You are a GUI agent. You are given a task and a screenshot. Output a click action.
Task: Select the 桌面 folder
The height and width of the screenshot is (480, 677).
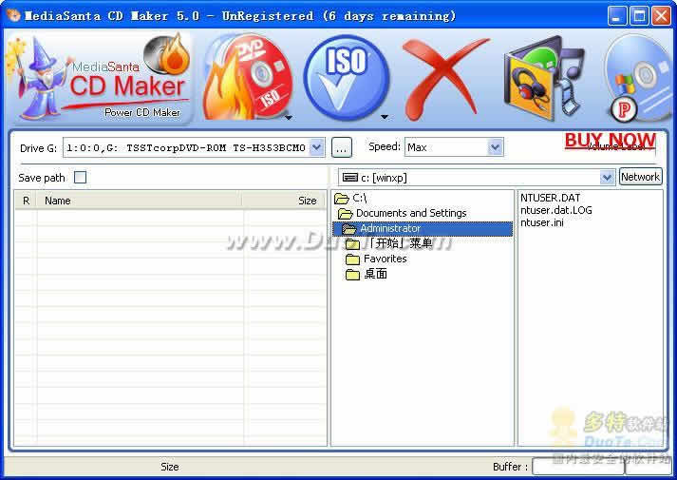click(367, 274)
